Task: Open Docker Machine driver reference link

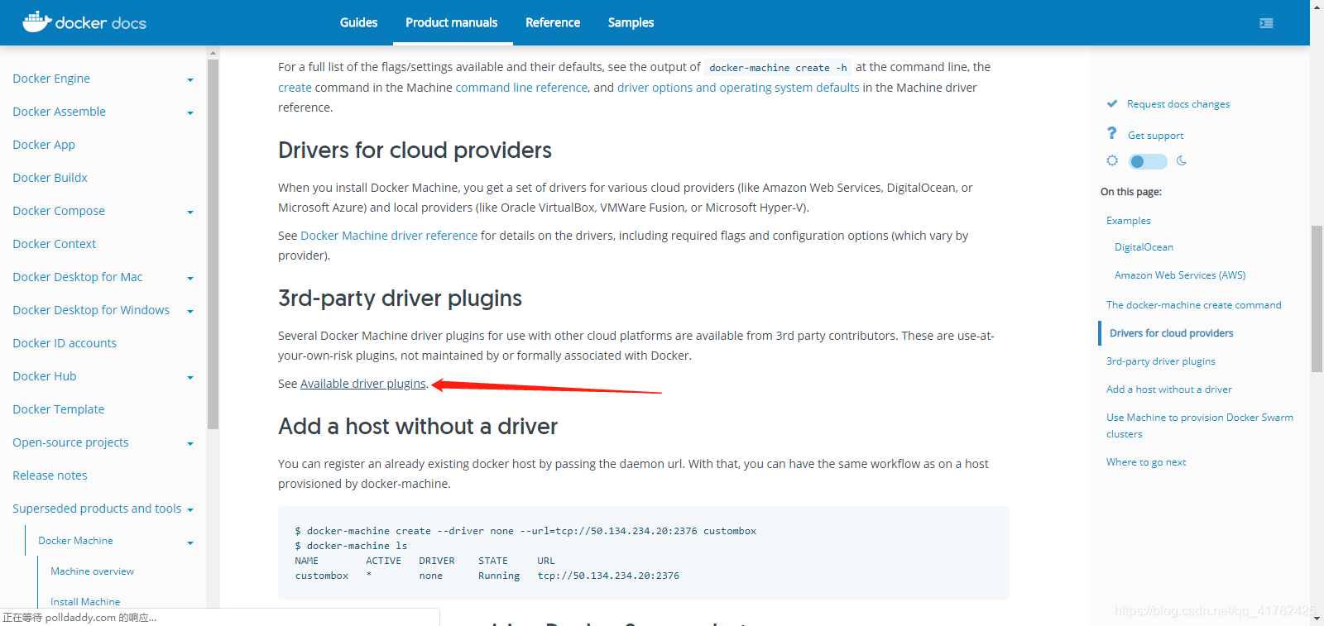Action: (x=389, y=236)
